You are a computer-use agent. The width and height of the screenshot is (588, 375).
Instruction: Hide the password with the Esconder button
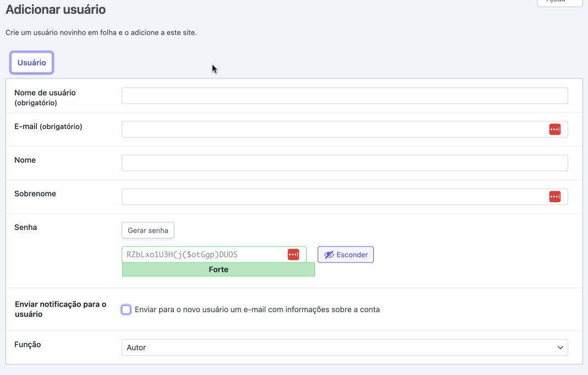[x=346, y=254]
